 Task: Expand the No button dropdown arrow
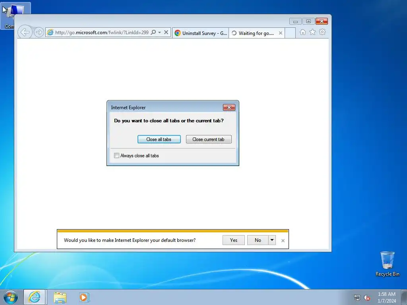tap(272, 240)
